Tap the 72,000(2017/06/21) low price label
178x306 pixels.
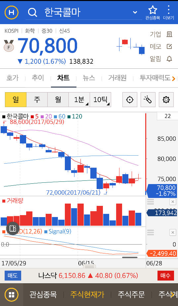point(73,193)
